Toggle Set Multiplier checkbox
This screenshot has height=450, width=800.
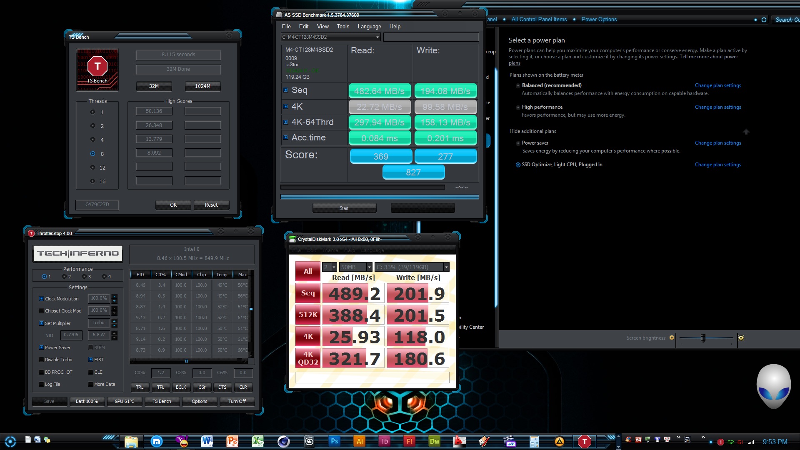(41, 323)
